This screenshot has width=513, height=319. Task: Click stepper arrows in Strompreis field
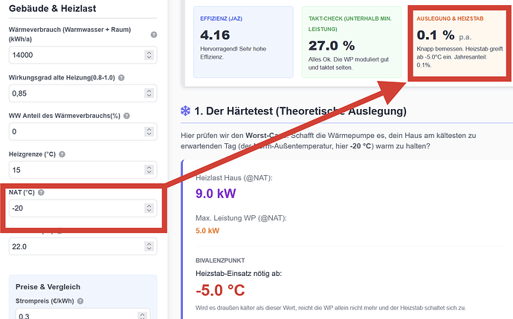click(x=142, y=316)
